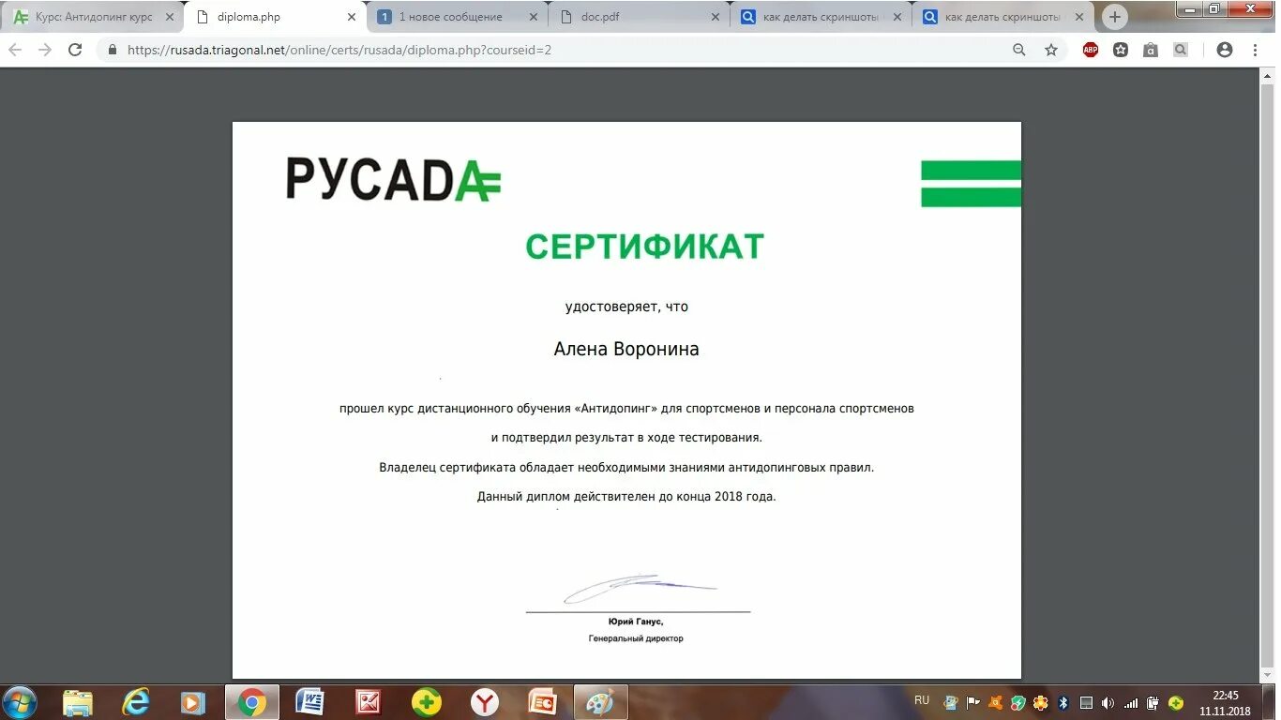The height and width of the screenshot is (720, 1281).
Task: View site security lock info
Action: 113,50
